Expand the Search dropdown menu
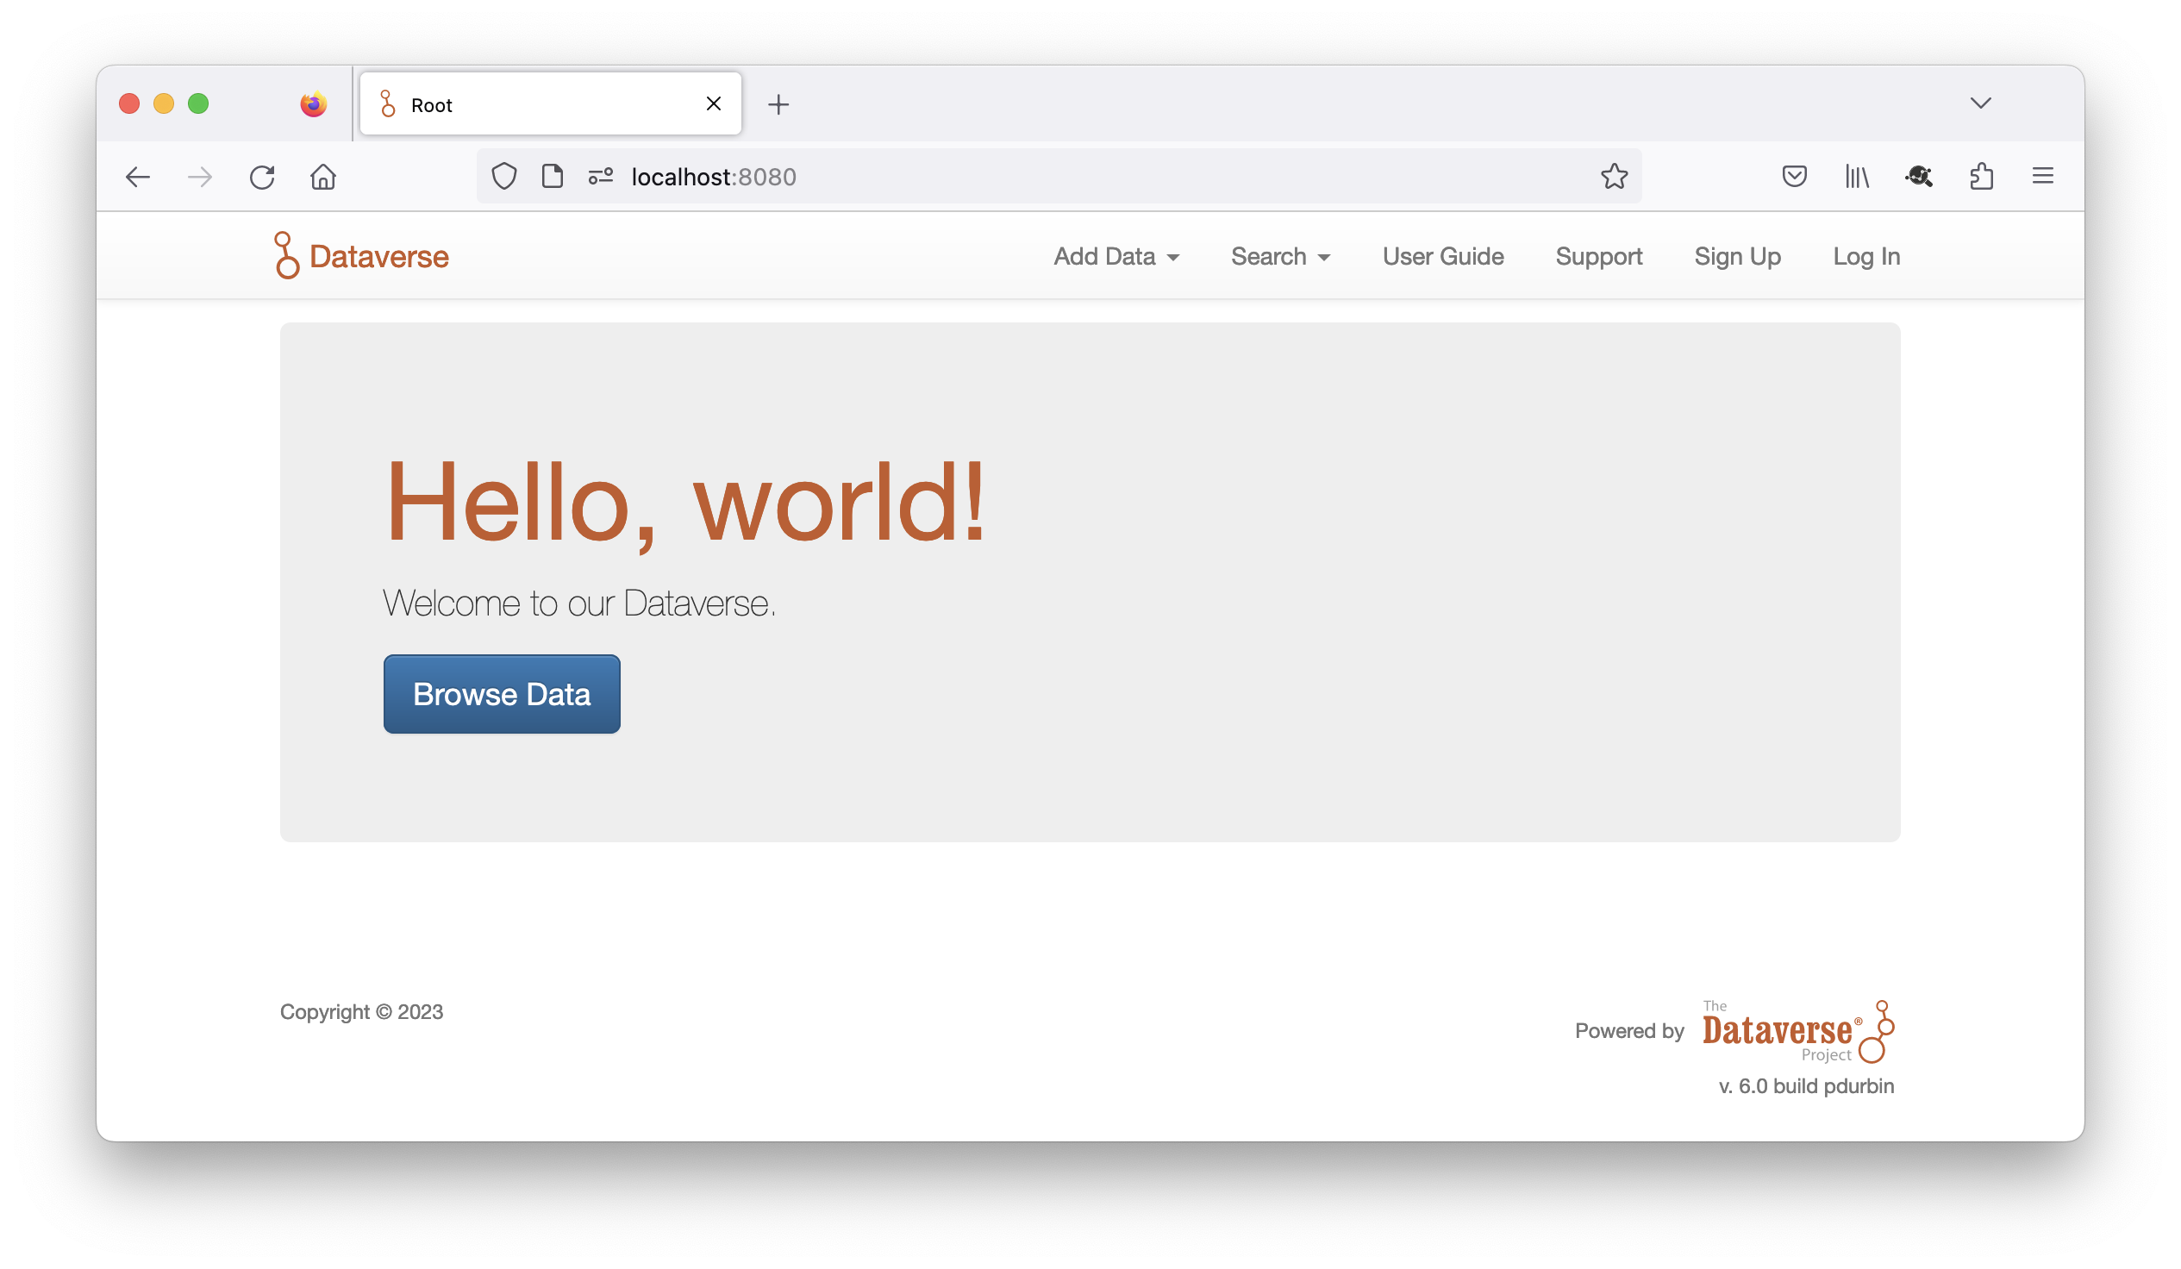2181x1269 pixels. click(1280, 257)
